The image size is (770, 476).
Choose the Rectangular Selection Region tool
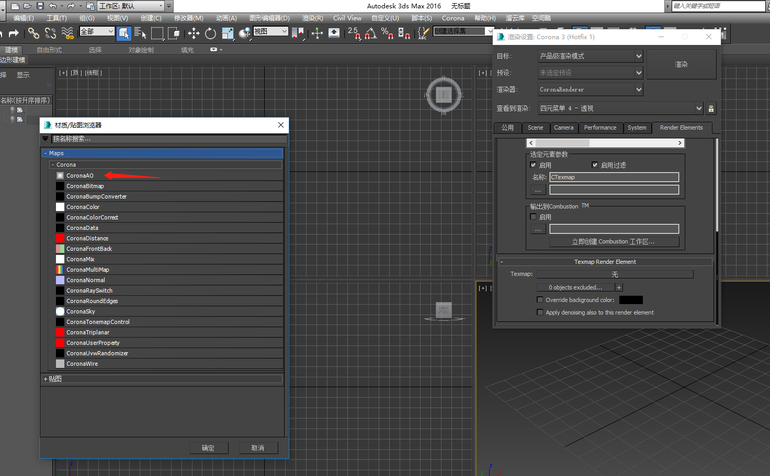157,33
